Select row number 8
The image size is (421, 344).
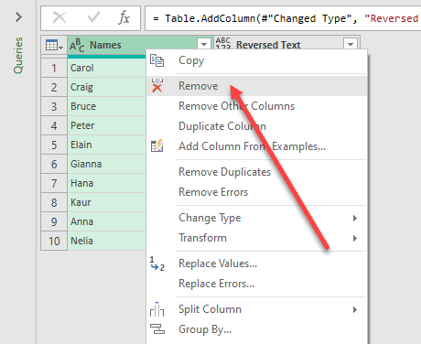click(54, 202)
